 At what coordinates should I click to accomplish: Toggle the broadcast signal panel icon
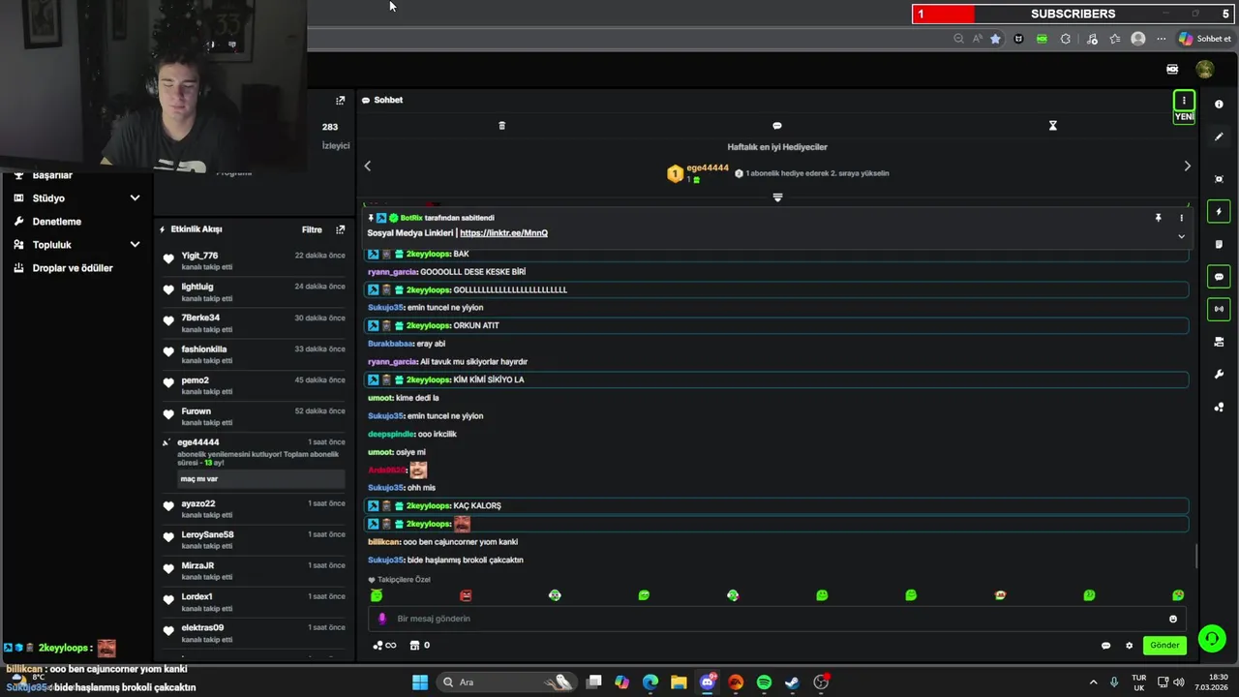(x=1219, y=309)
